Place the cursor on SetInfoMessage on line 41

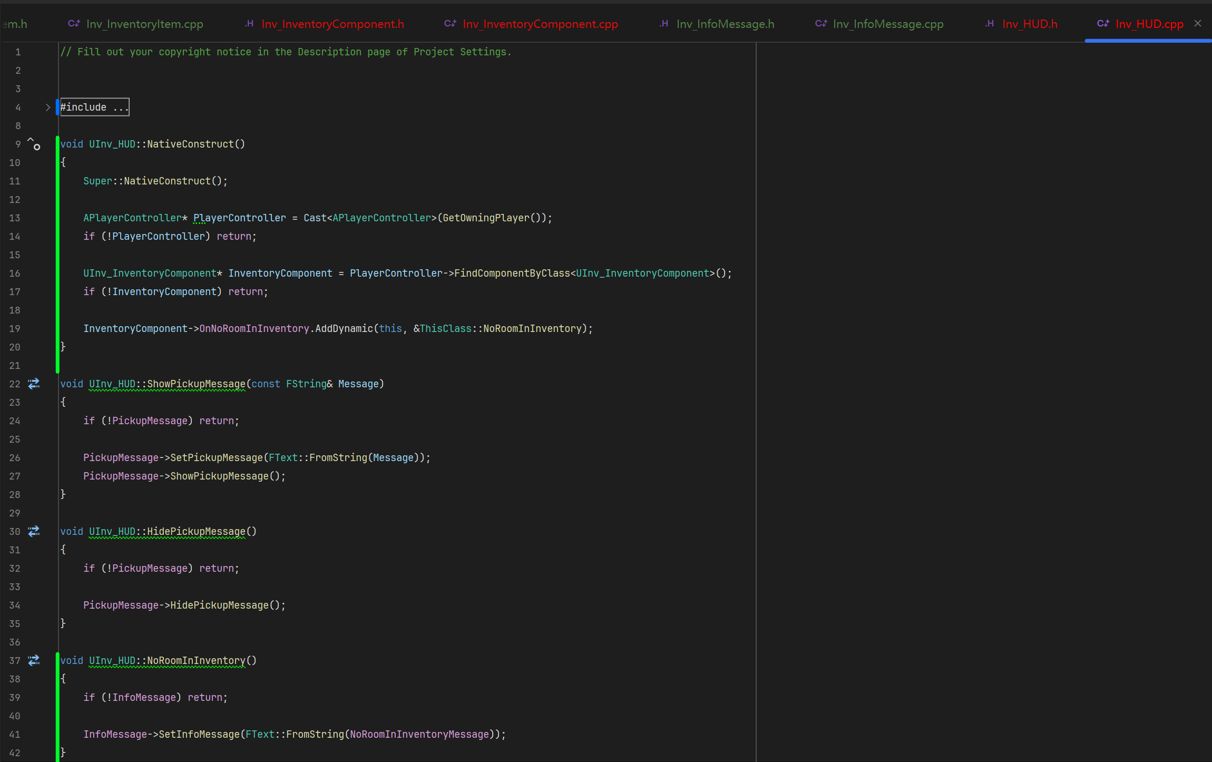click(199, 735)
